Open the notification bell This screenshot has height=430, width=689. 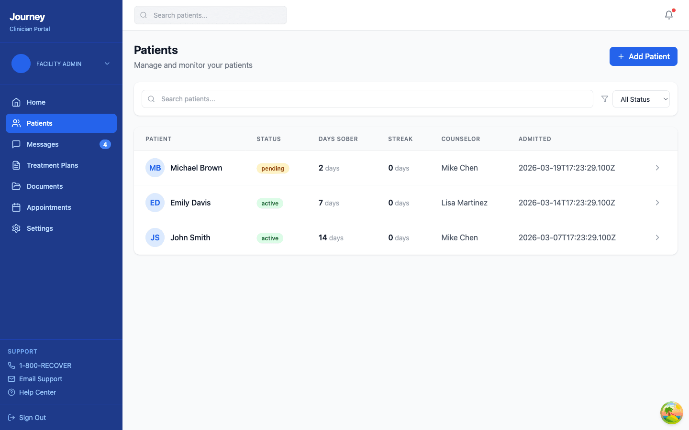(668, 15)
